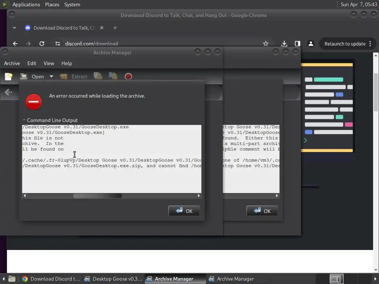Click the Chrome forward navigation arrow
Screen dimensions: 379x284
pos(28,44)
